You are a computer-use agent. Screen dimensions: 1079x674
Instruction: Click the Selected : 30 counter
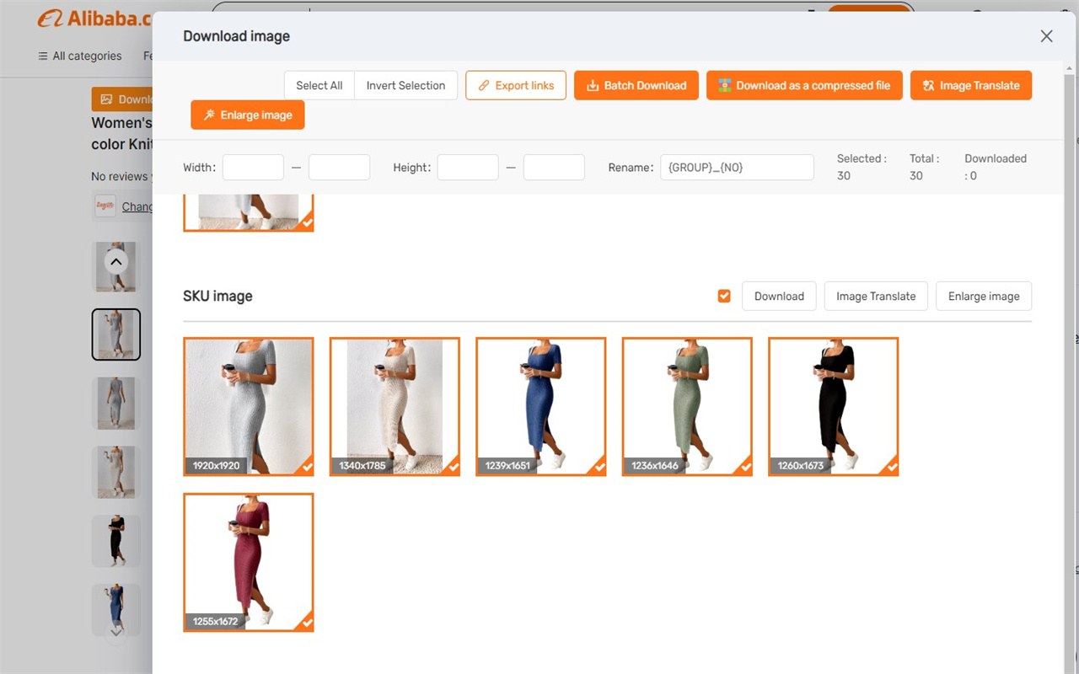(862, 167)
